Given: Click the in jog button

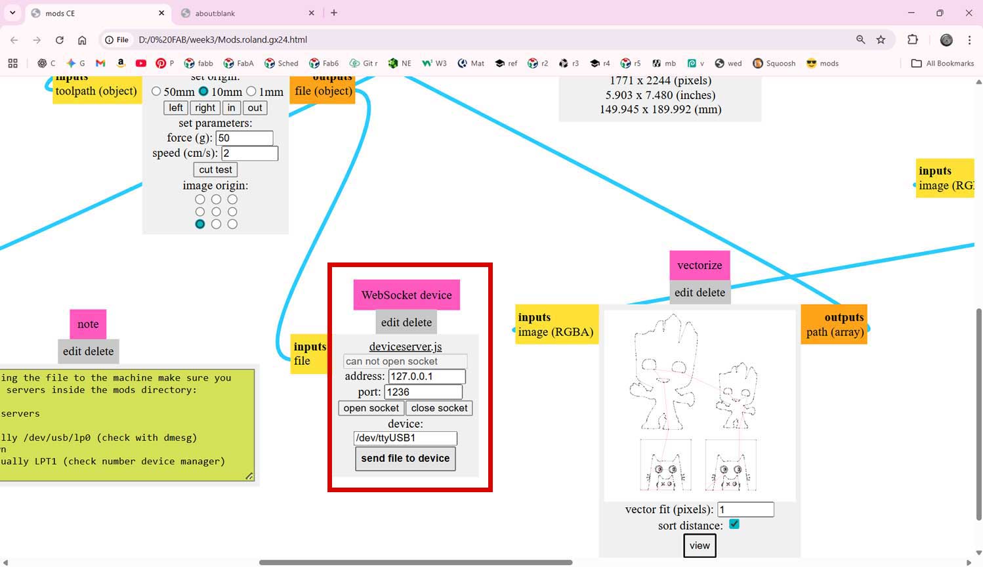Looking at the screenshot, I should click(x=231, y=108).
